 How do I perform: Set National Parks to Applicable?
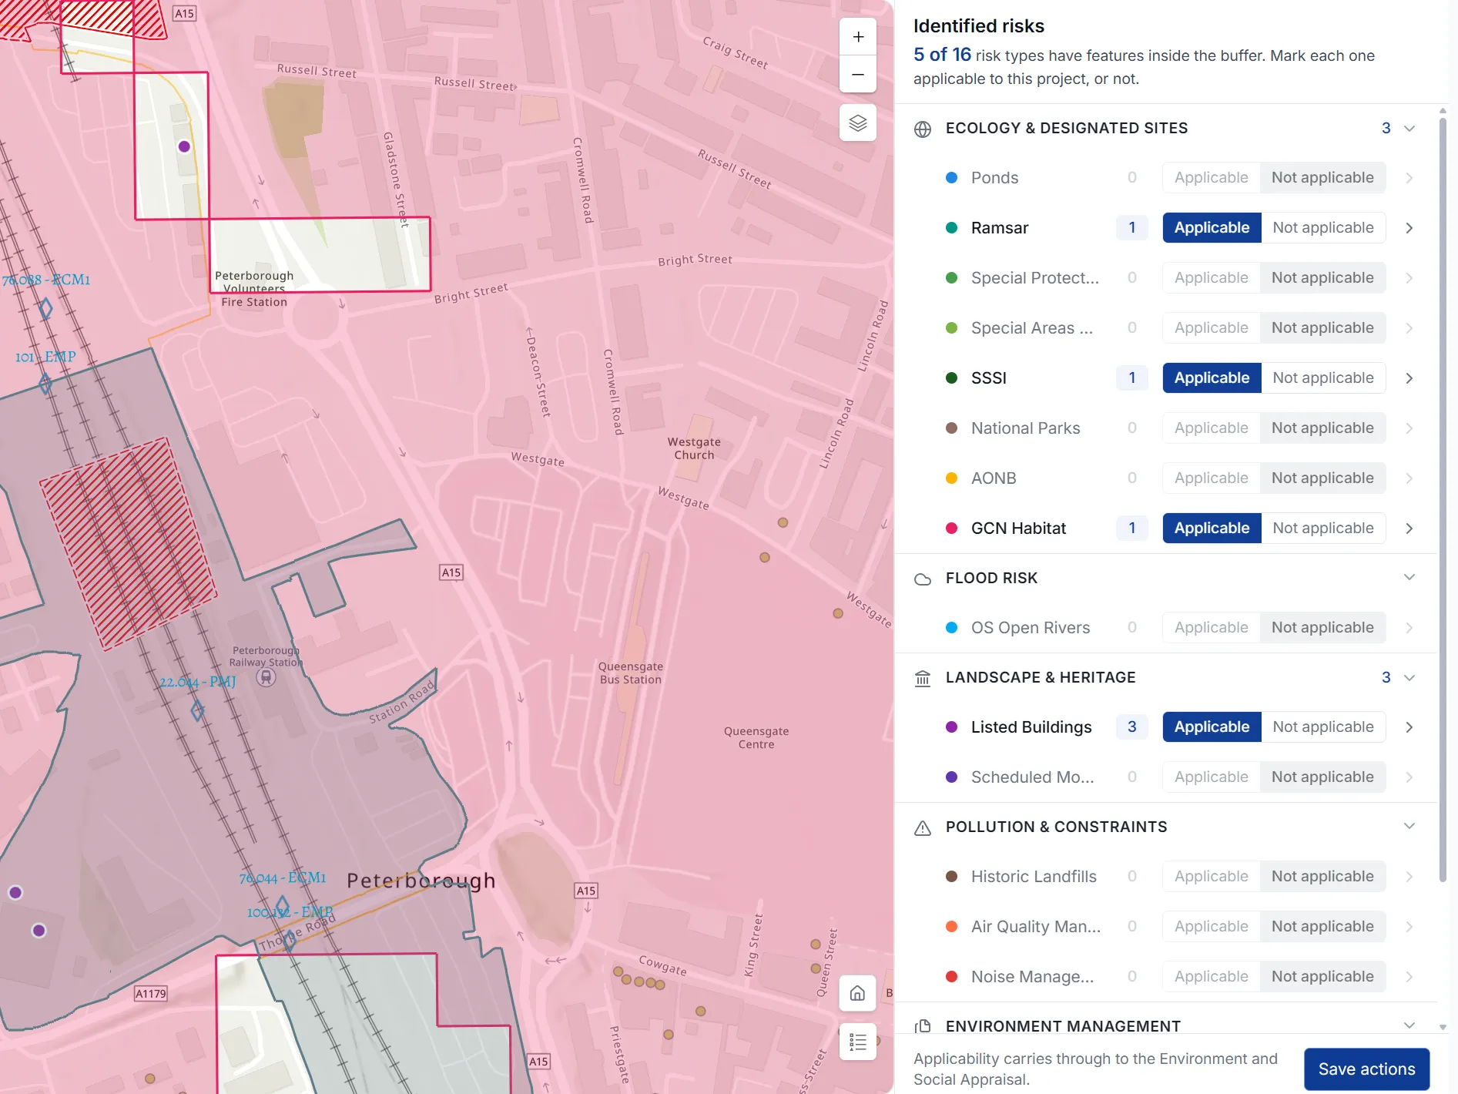point(1212,428)
